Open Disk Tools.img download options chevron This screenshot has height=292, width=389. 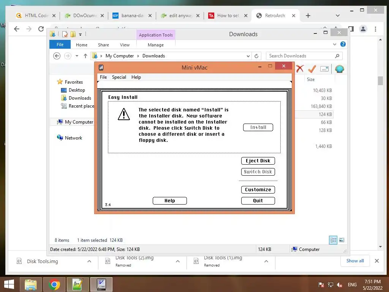click(x=89, y=261)
